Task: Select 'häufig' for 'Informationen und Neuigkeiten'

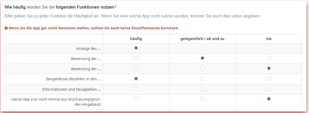Action: [136, 89]
